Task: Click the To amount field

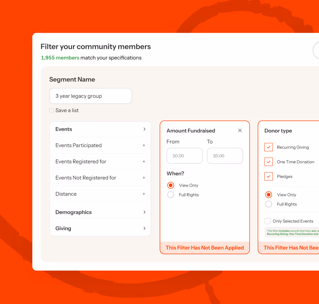Action: pyautogui.click(x=225, y=156)
